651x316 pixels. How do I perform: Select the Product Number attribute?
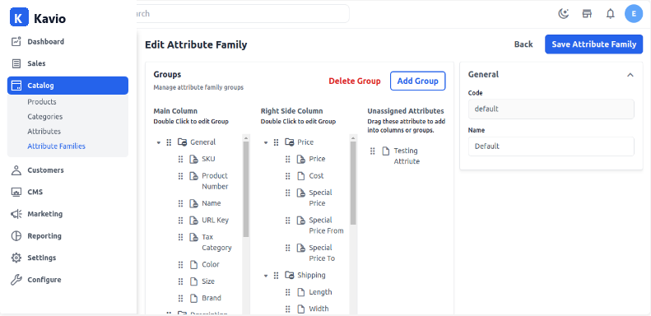tap(215, 181)
